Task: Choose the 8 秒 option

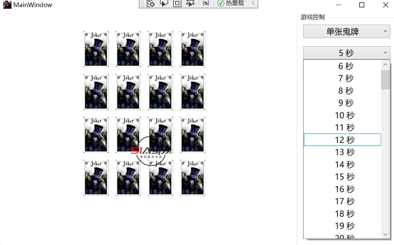Action: click(342, 91)
